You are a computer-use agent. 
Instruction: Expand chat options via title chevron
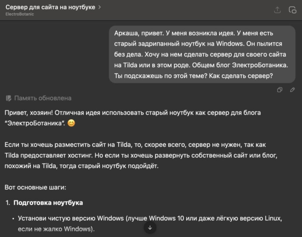(100, 7)
